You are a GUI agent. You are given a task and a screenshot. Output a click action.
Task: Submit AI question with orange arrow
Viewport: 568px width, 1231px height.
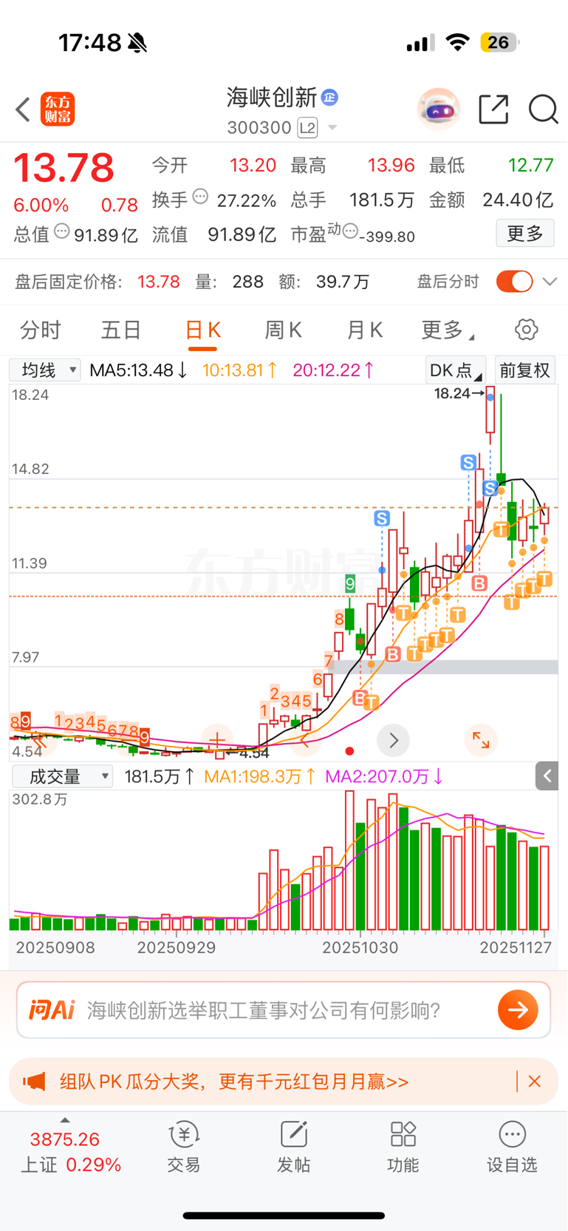point(518,1010)
